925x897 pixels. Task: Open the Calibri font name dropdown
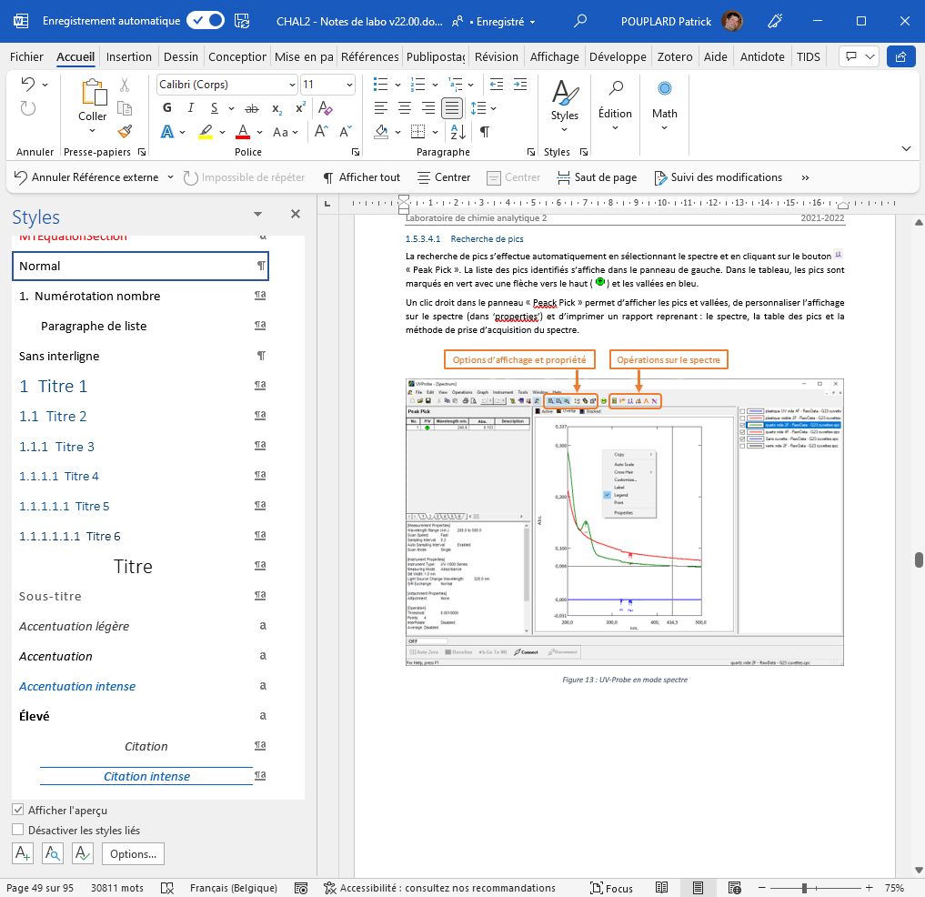tap(291, 85)
